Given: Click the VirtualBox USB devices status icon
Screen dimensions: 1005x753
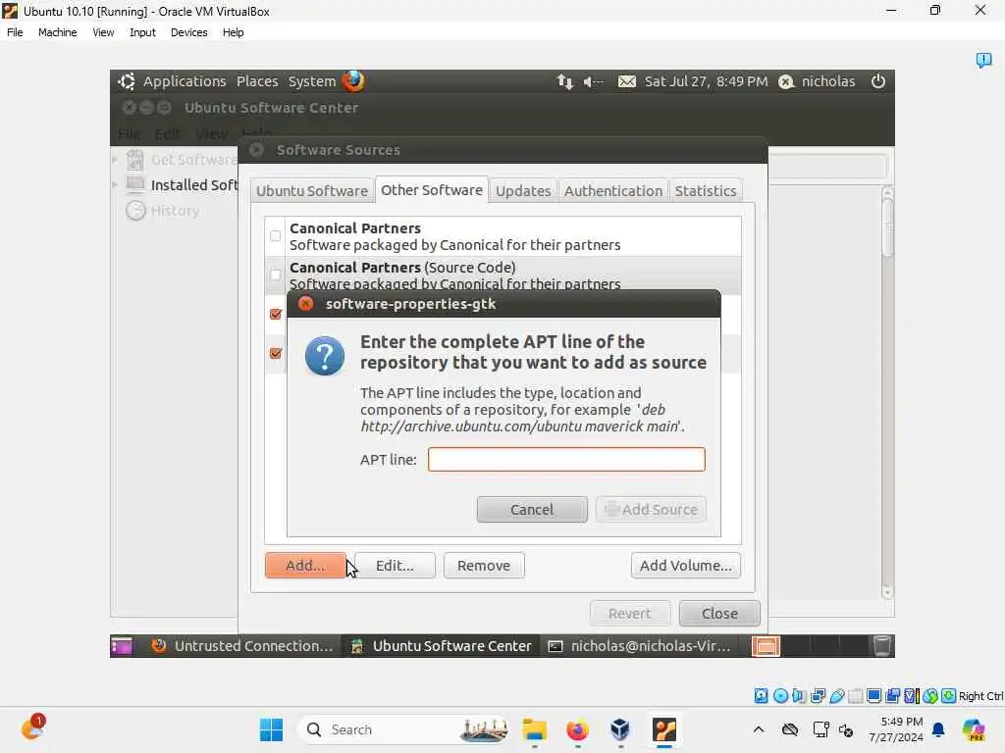Looking at the screenshot, I should [x=836, y=696].
